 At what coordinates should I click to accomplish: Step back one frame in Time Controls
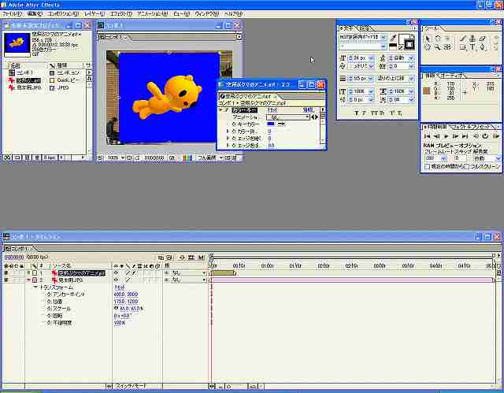(x=436, y=136)
